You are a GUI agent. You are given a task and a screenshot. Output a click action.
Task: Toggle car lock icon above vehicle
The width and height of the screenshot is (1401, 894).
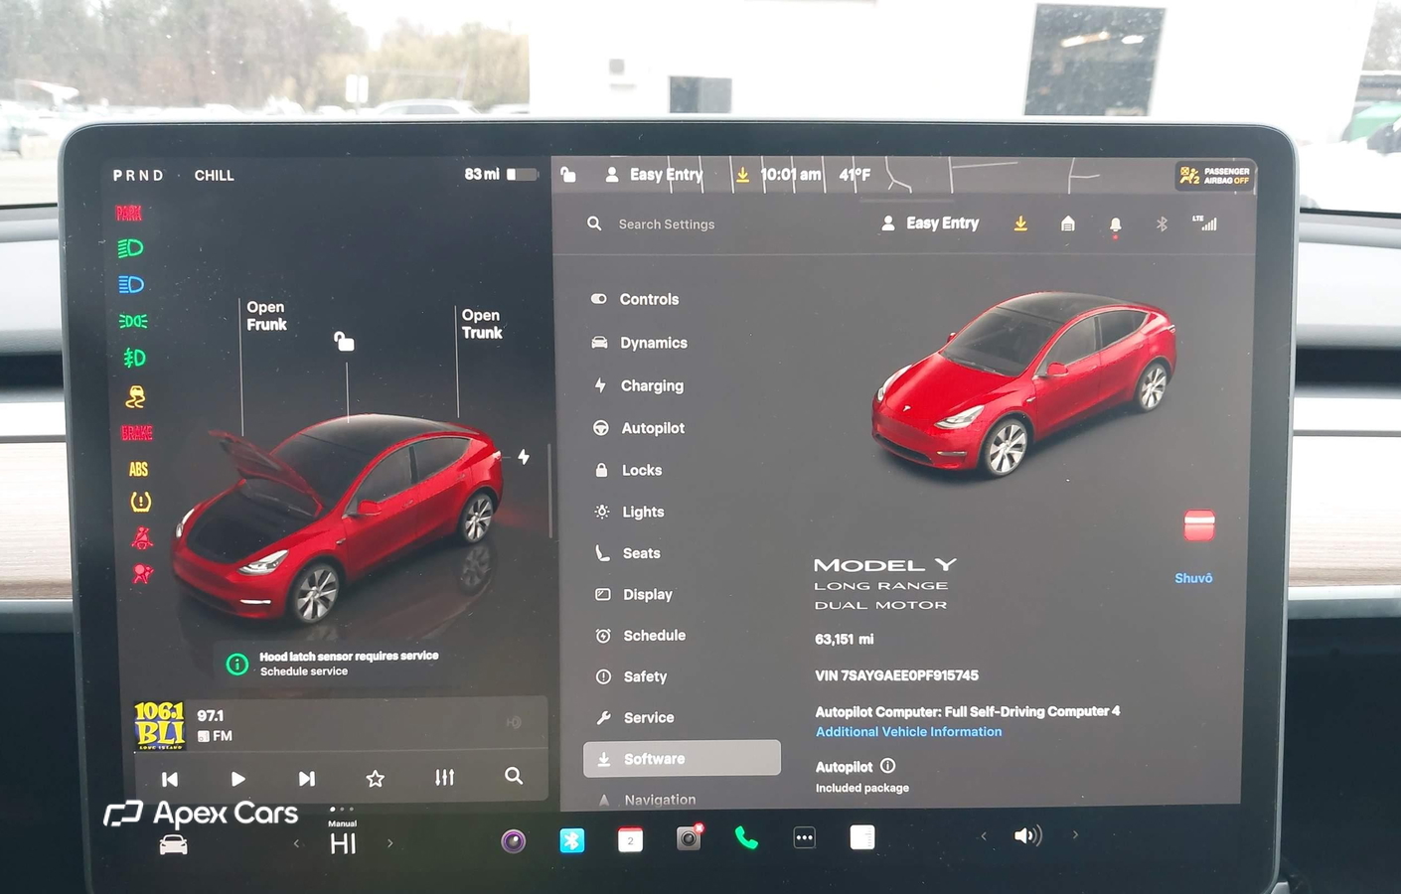click(x=344, y=342)
